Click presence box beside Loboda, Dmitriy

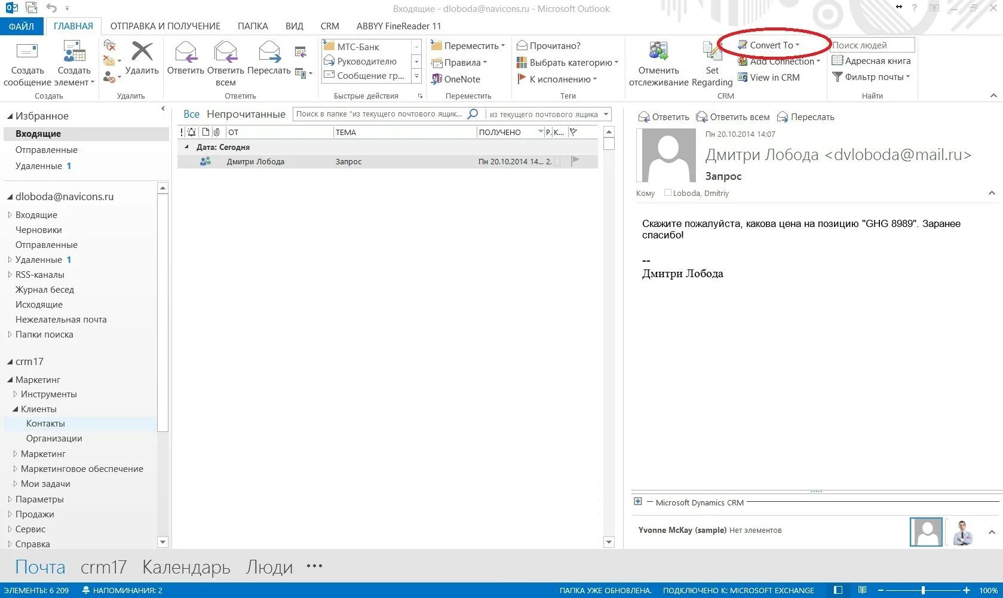click(668, 192)
